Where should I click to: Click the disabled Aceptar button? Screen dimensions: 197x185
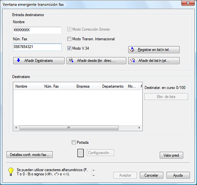pyautogui.click(x=125, y=175)
